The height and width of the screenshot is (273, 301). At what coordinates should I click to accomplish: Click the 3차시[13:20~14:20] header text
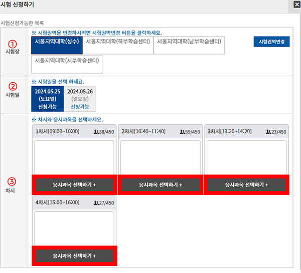[x=230, y=131]
